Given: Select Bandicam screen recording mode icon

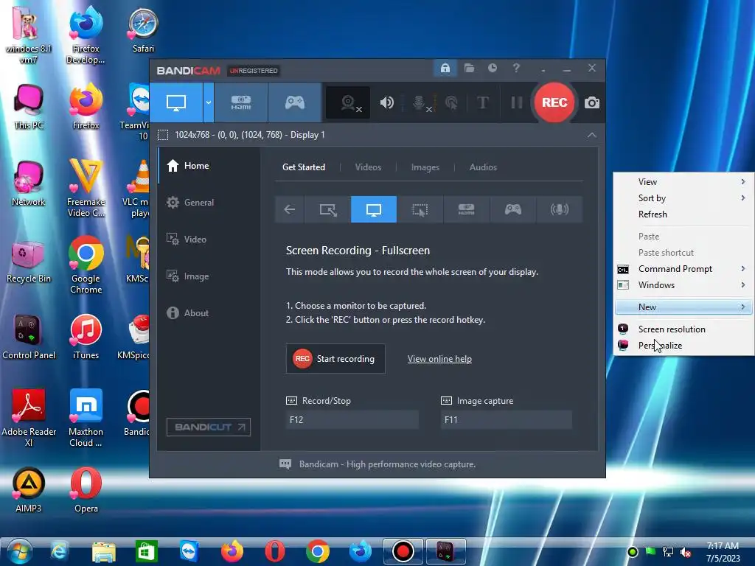Looking at the screenshot, I should pyautogui.click(x=176, y=102).
